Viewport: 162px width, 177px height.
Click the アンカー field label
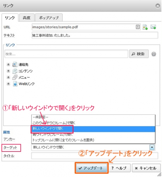click(9, 139)
